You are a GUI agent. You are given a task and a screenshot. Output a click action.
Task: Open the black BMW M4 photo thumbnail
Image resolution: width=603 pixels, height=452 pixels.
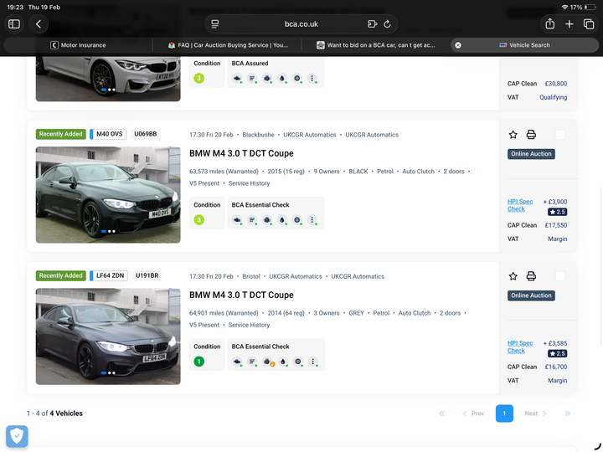tap(108, 194)
